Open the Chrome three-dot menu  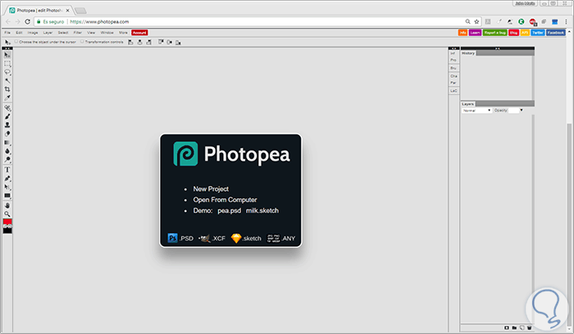click(x=566, y=21)
